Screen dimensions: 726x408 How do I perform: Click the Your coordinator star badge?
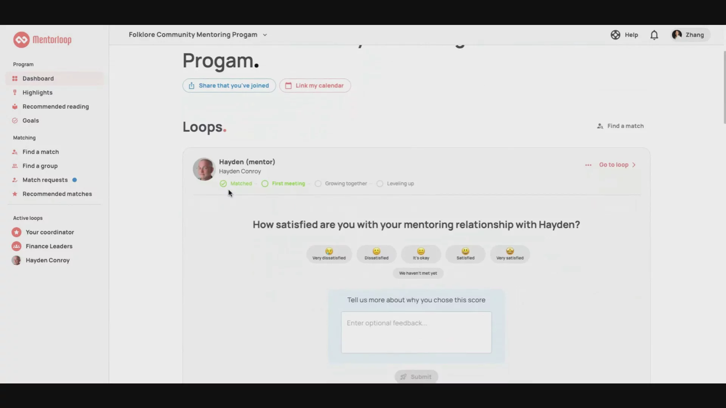click(16, 232)
